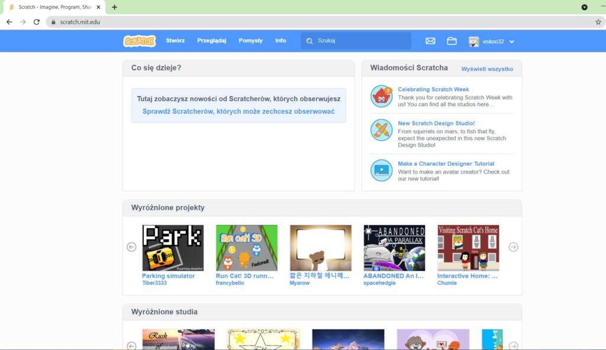Click the Scratch logo in navbar
Screen dimensions: 606x350
point(139,41)
